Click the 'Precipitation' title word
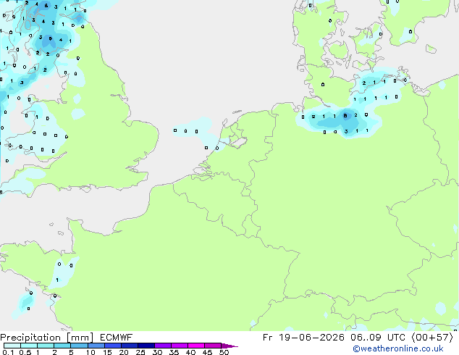 click(30, 338)
